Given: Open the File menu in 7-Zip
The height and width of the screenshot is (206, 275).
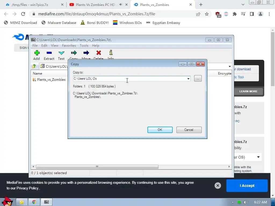Looking at the screenshot, I should pos(35,46).
